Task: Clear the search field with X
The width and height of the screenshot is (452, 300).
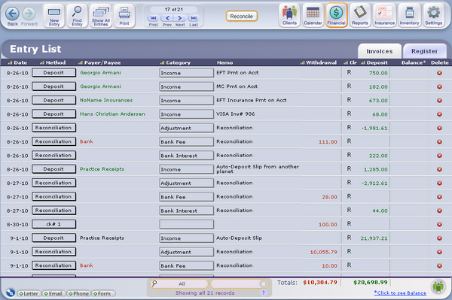Action: 263,284
